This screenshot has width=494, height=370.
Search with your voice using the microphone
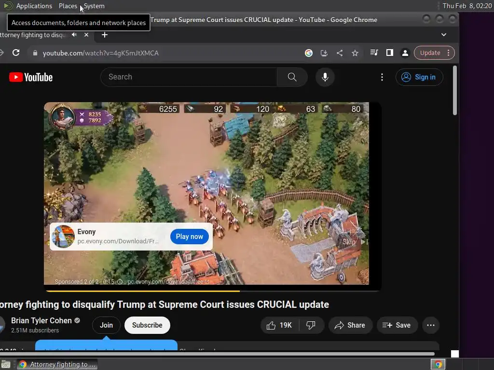click(325, 77)
